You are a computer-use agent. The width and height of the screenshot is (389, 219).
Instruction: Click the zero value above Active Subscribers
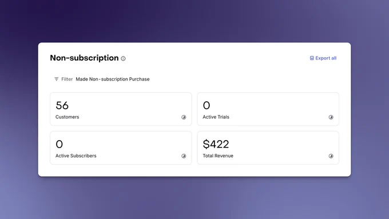point(59,144)
